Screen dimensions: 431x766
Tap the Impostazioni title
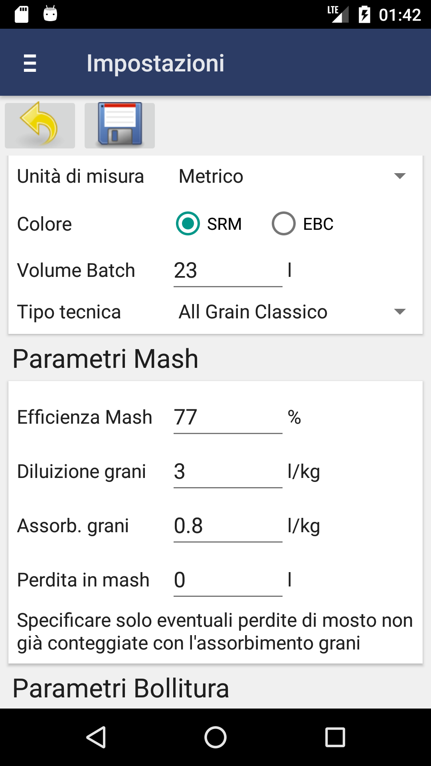(156, 63)
